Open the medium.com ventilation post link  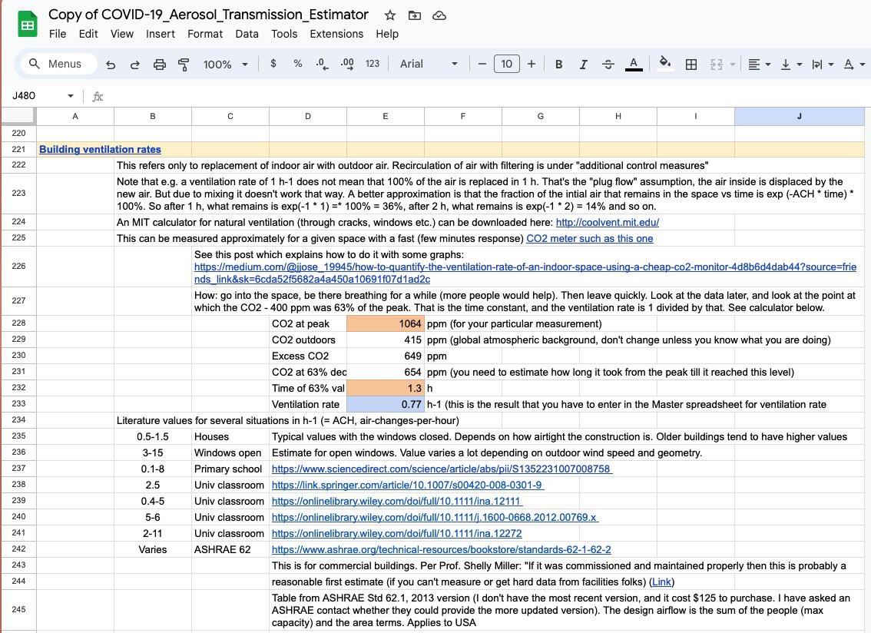pyautogui.click(x=525, y=273)
